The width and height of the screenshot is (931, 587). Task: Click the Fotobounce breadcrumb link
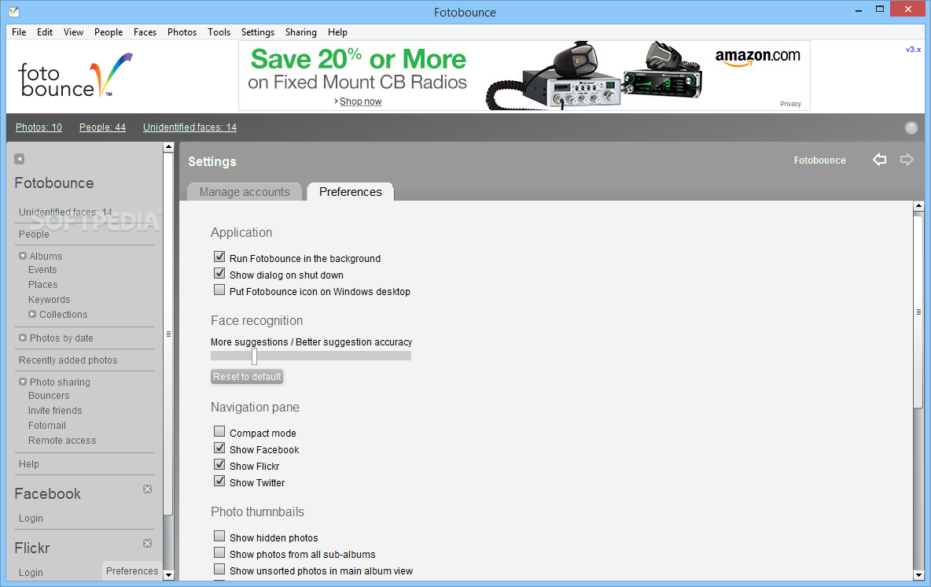tap(820, 161)
